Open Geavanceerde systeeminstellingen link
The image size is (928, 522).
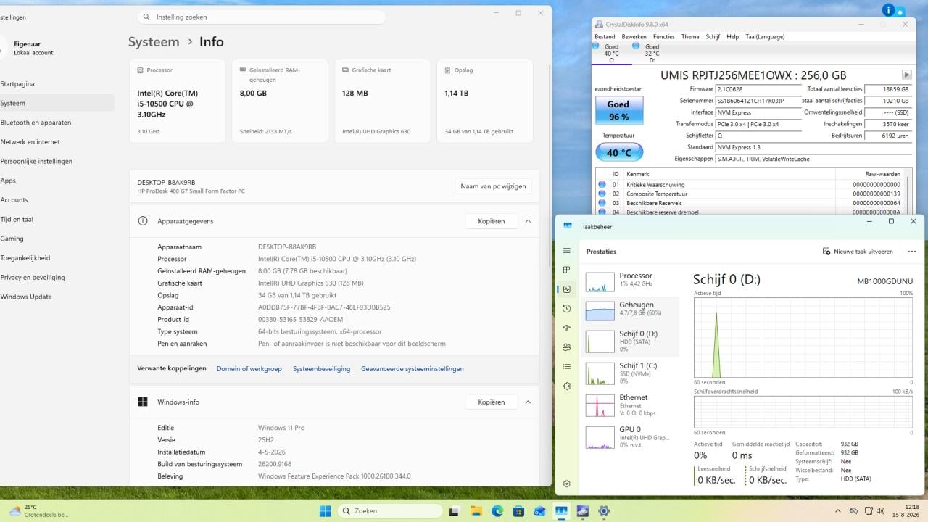(x=413, y=369)
